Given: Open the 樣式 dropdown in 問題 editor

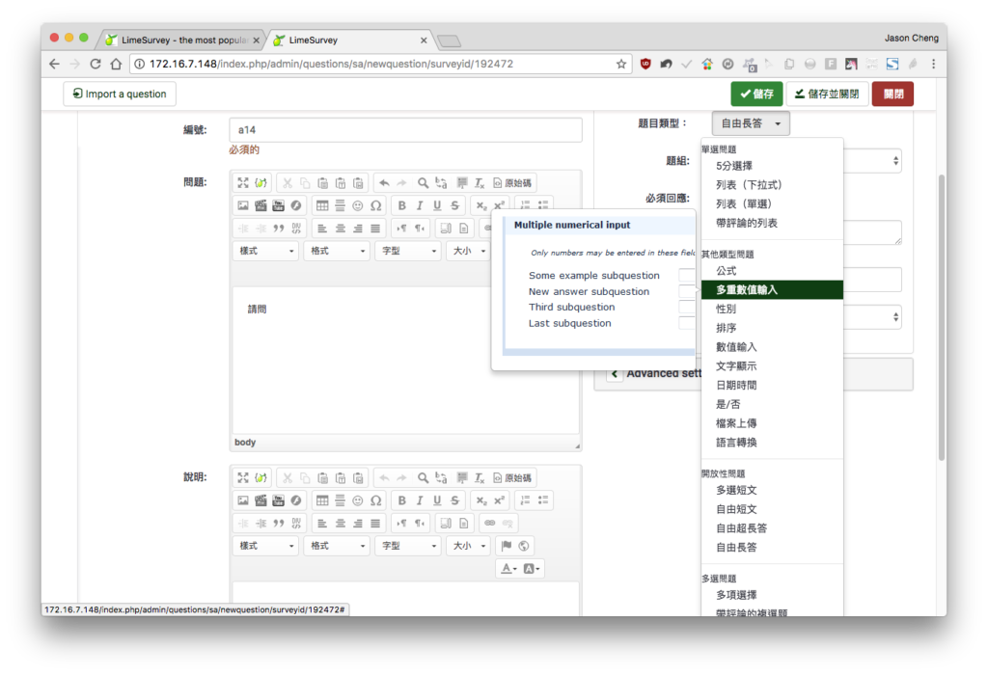Looking at the screenshot, I should click(266, 252).
